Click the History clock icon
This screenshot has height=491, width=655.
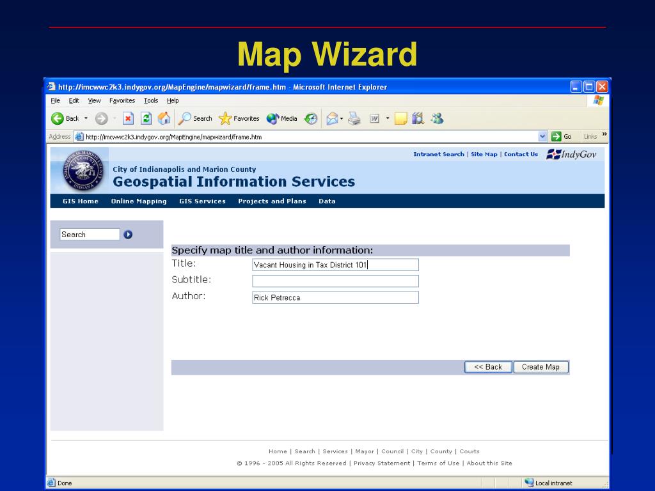click(x=311, y=118)
